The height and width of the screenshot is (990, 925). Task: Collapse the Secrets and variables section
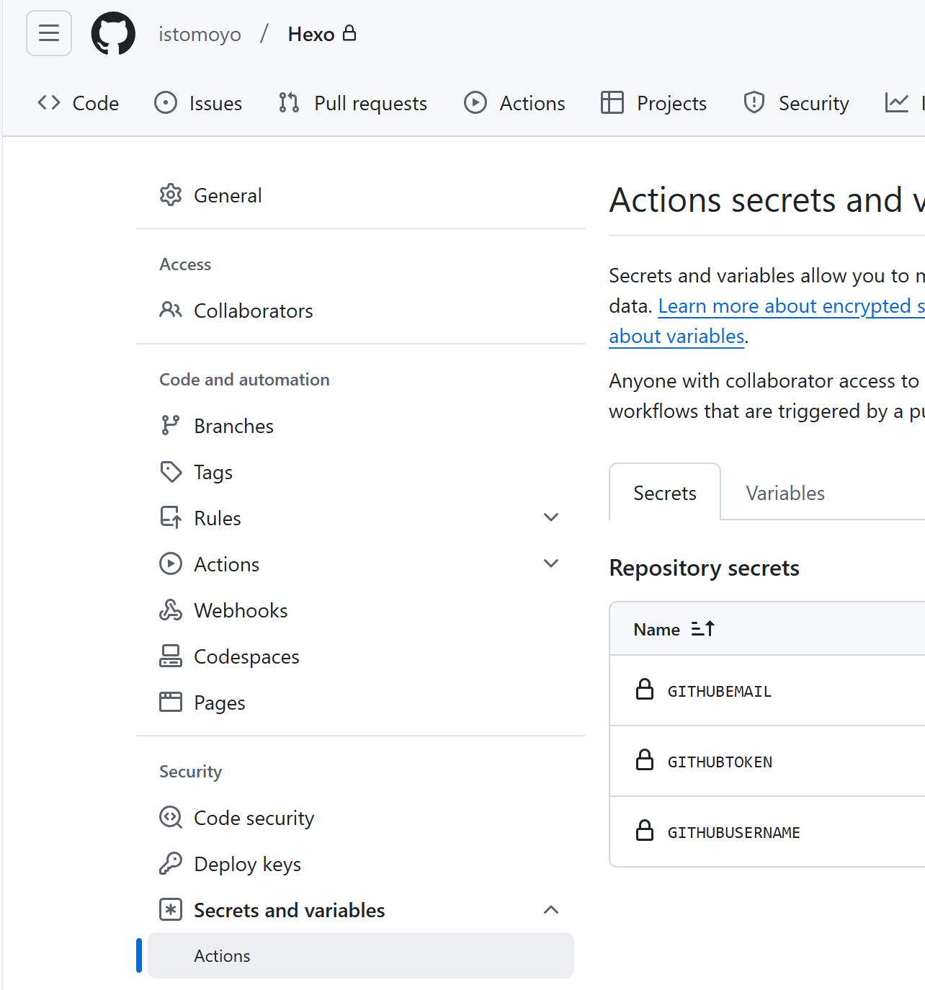[551, 910]
